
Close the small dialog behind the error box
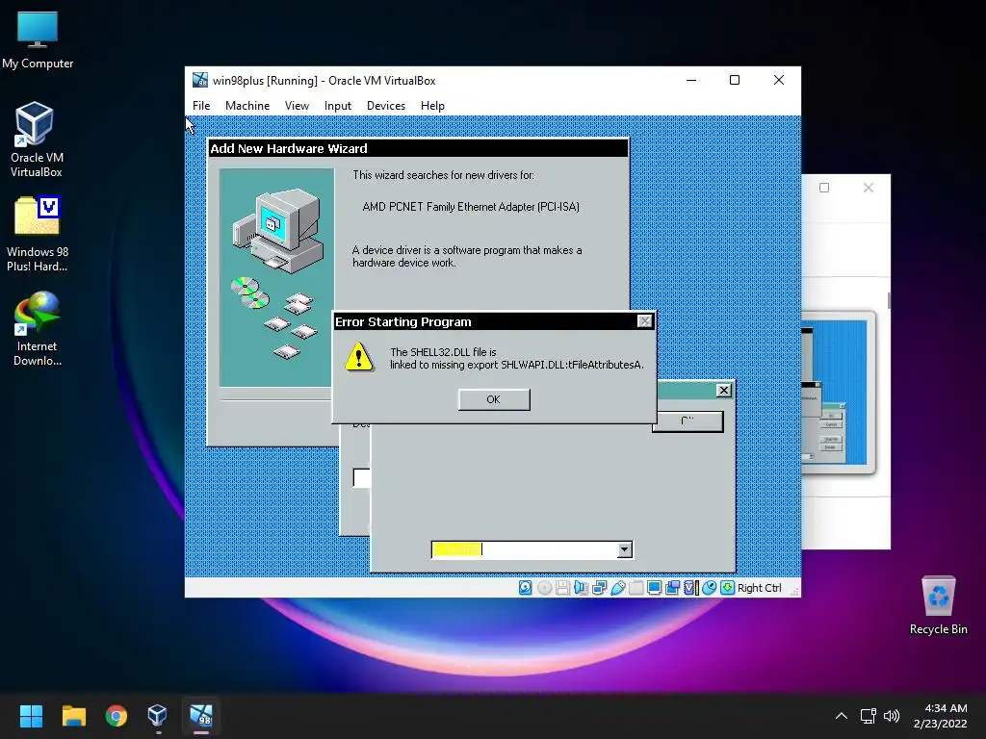(x=724, y=391)
